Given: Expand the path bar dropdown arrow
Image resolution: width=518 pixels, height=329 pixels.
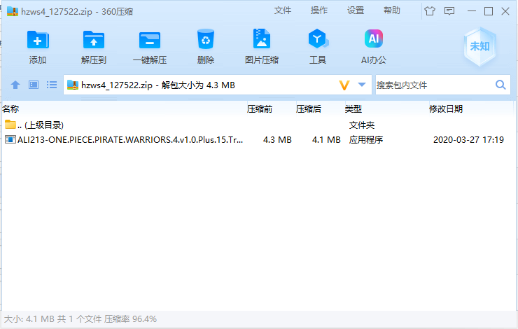Looking at the screenshot, I should 362,85.
